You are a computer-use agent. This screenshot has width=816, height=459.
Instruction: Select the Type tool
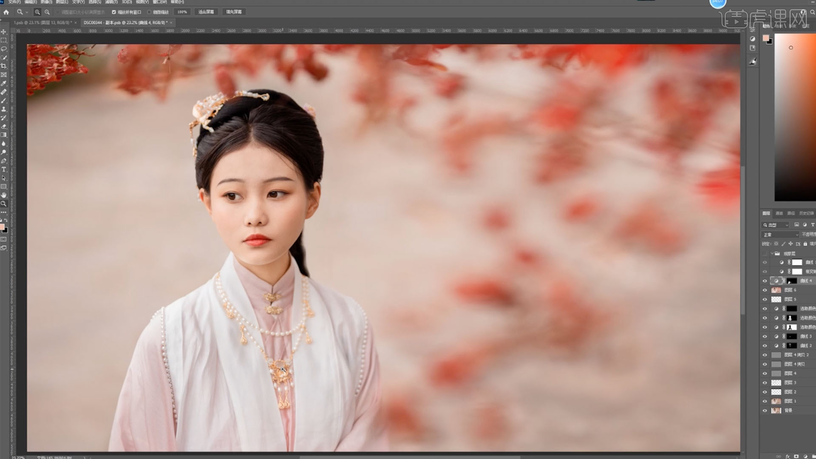4,170
